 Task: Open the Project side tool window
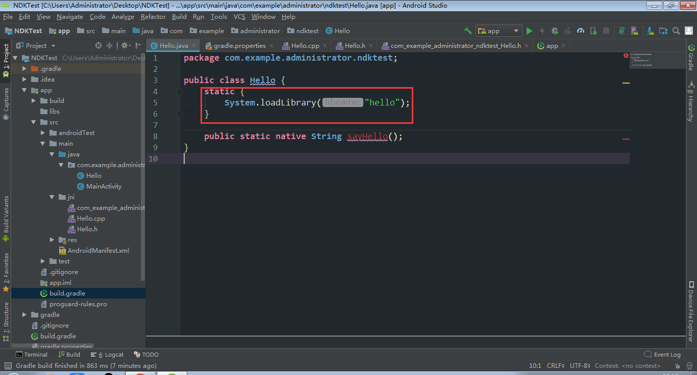(x=6, y=60)
